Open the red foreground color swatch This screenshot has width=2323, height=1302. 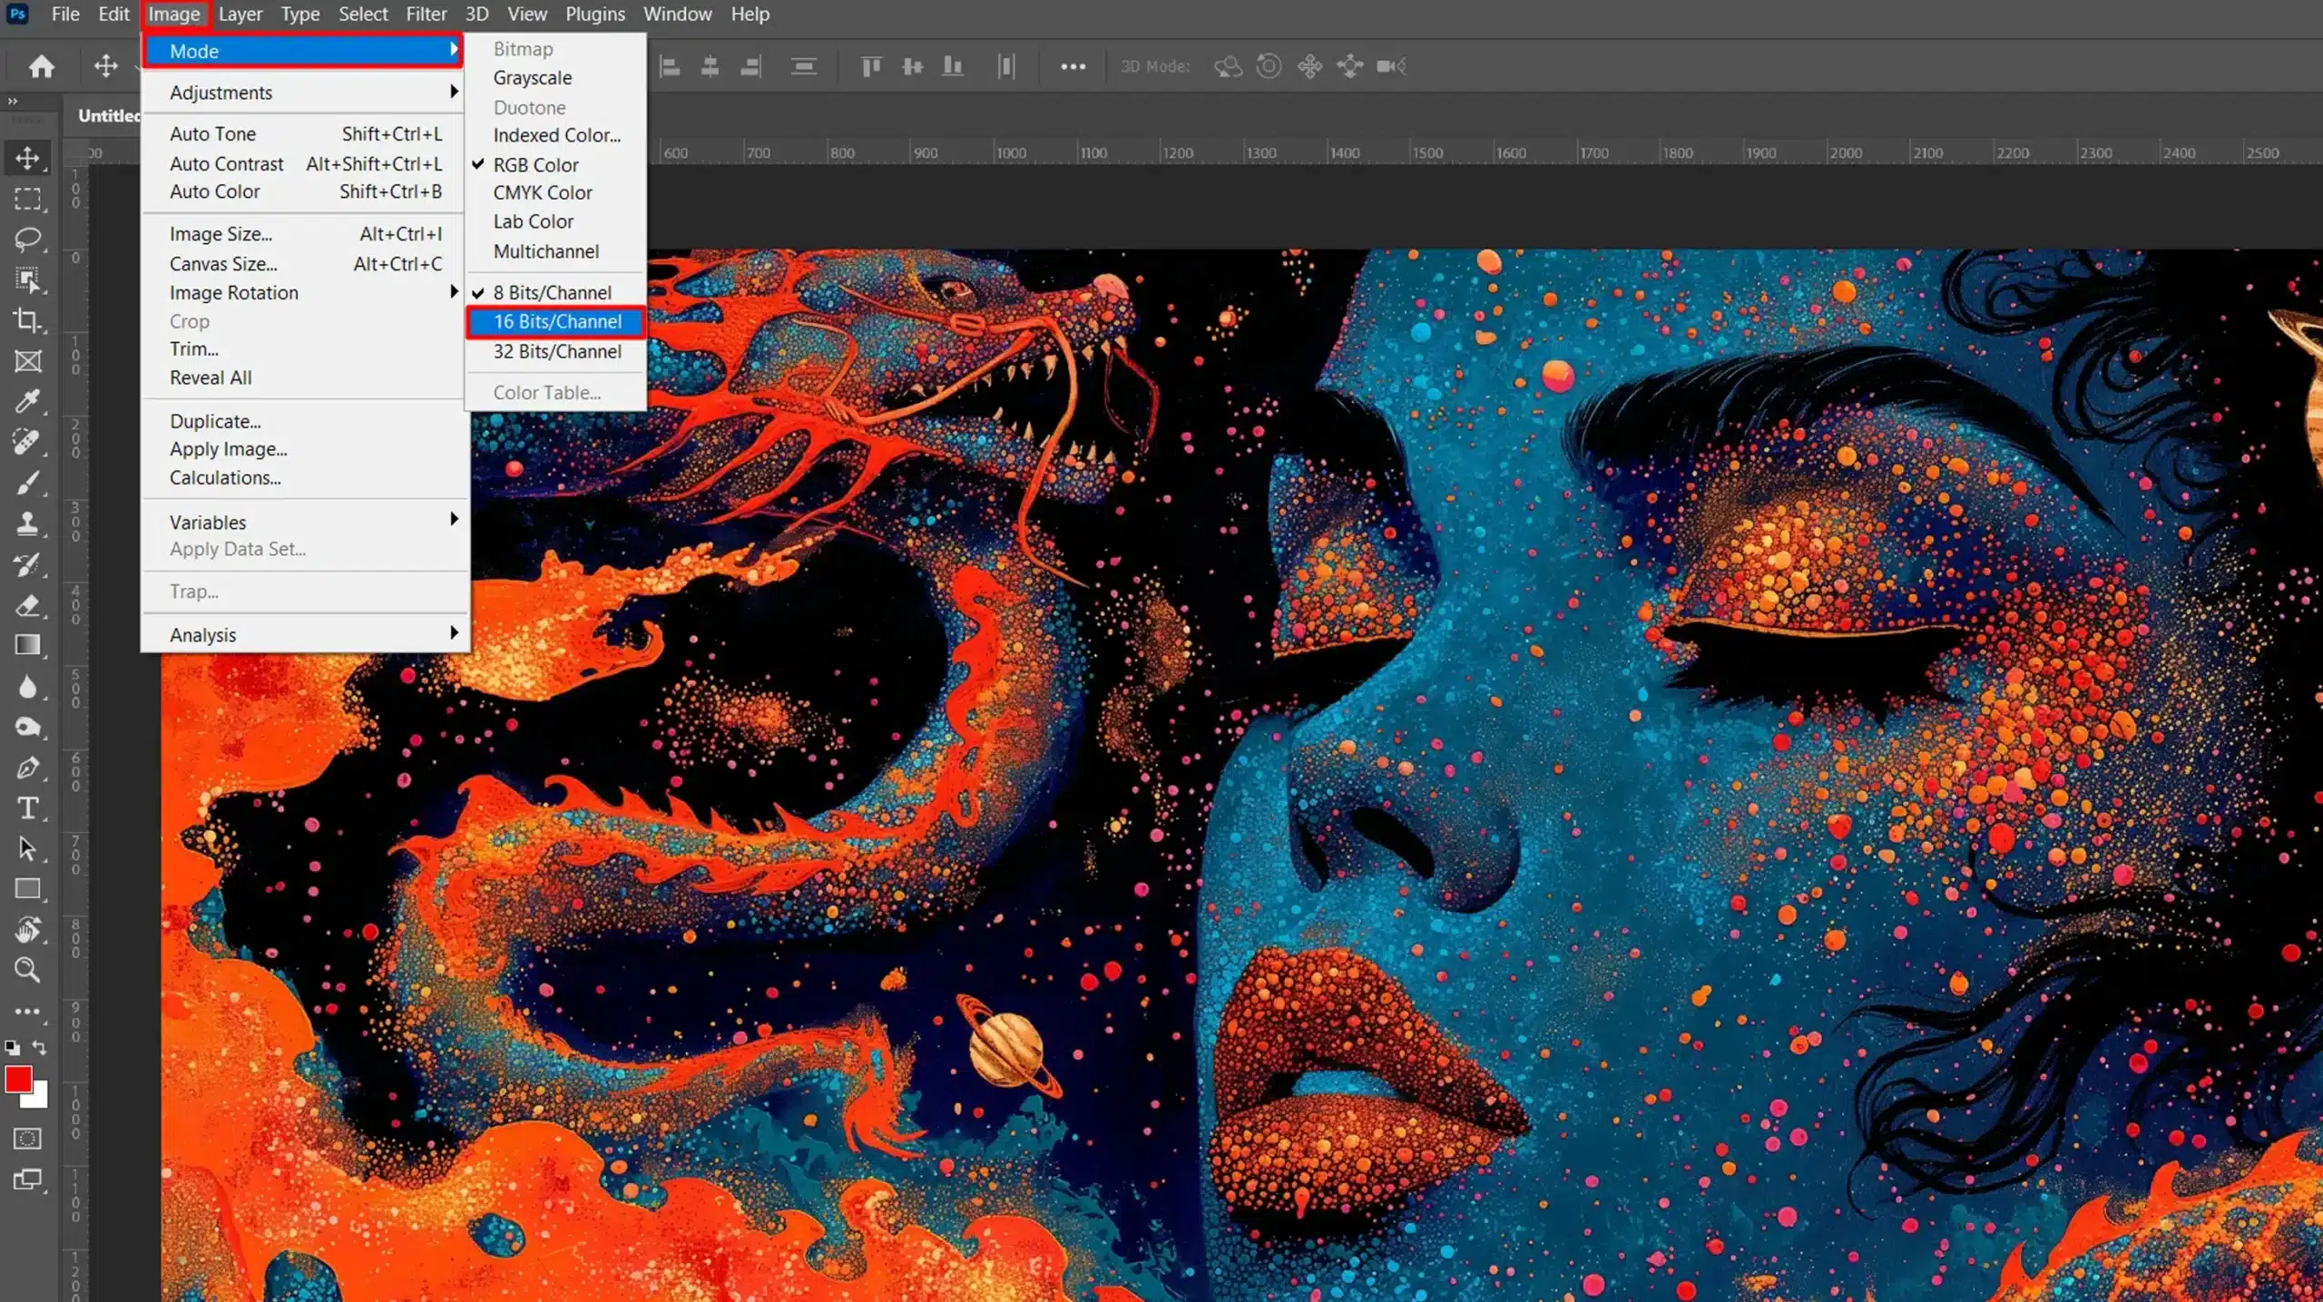(17, 1078)
